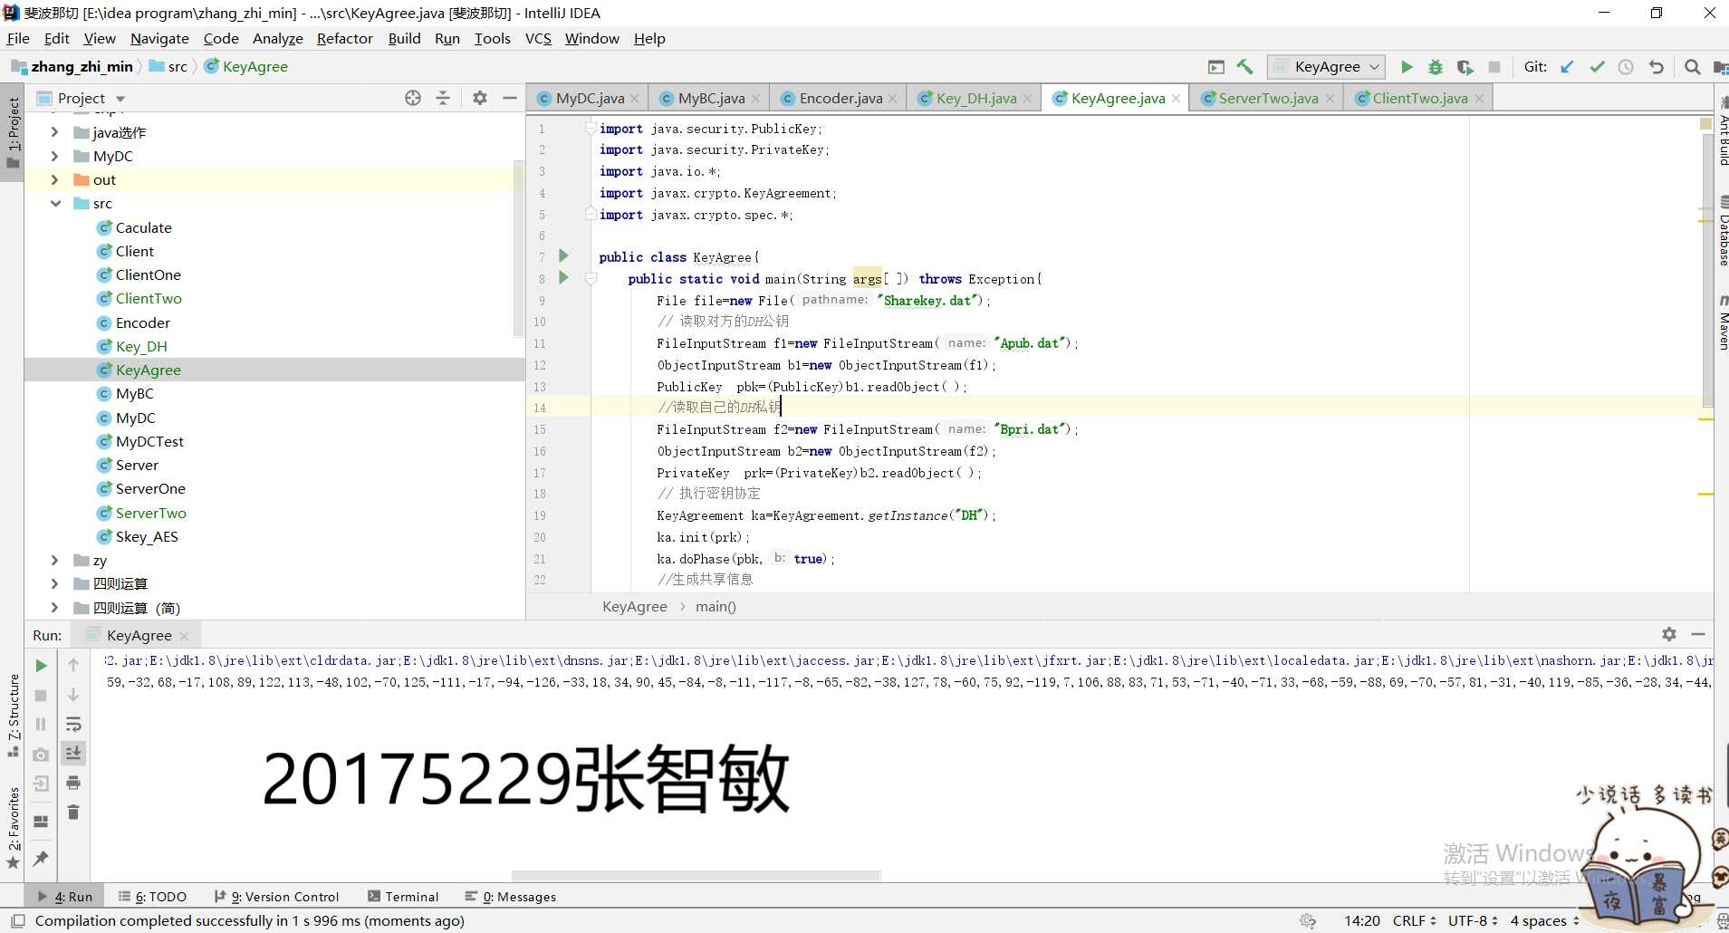Screen dimensions: 1729x933
Task: Open the 9: Version Control tool window
Action: 277,896
